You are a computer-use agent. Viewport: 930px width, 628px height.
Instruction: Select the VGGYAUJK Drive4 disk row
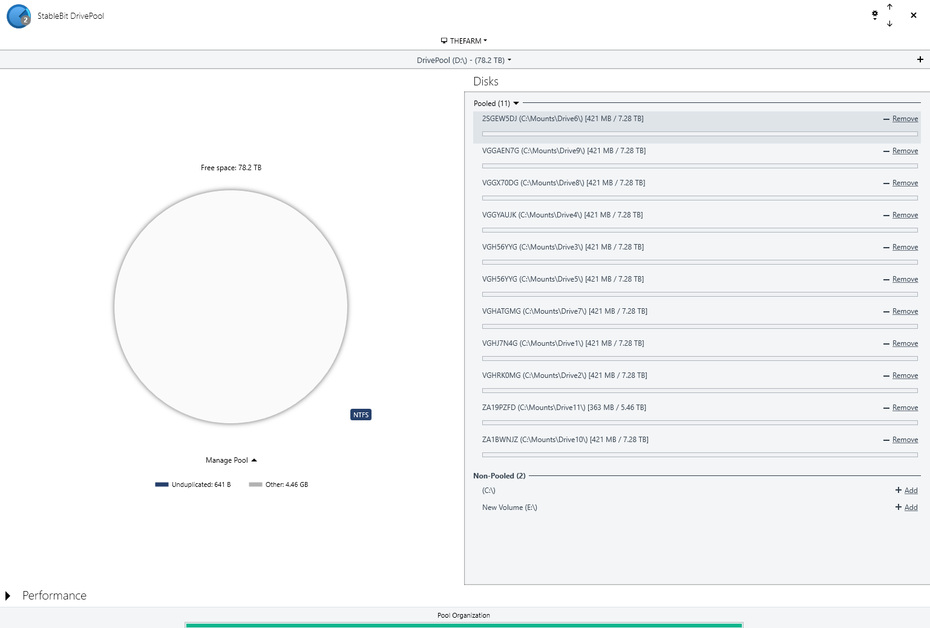point(697,223)
